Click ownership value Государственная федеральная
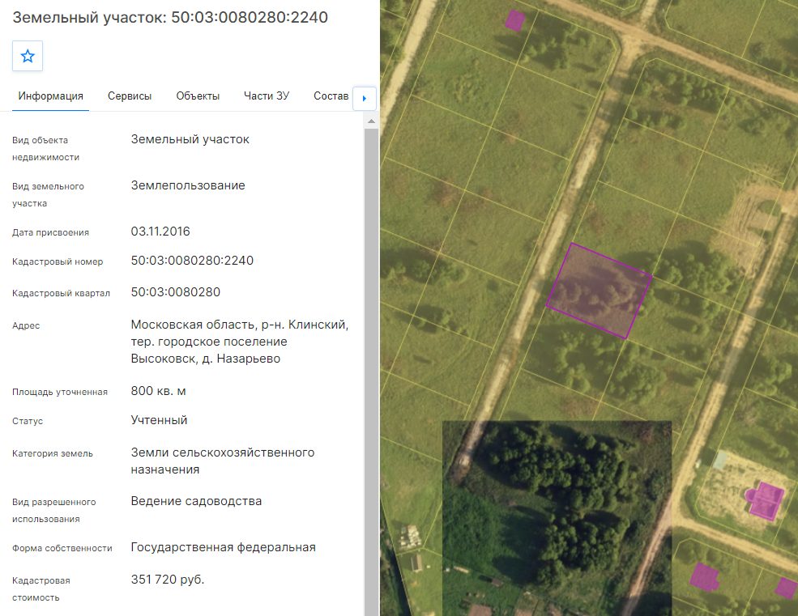The height and width of the screenshot is (616, 798). [x=224, y=547]
